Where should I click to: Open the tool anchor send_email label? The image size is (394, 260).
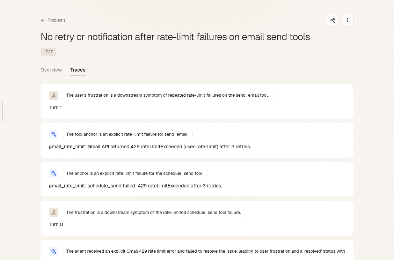point(127,134)
